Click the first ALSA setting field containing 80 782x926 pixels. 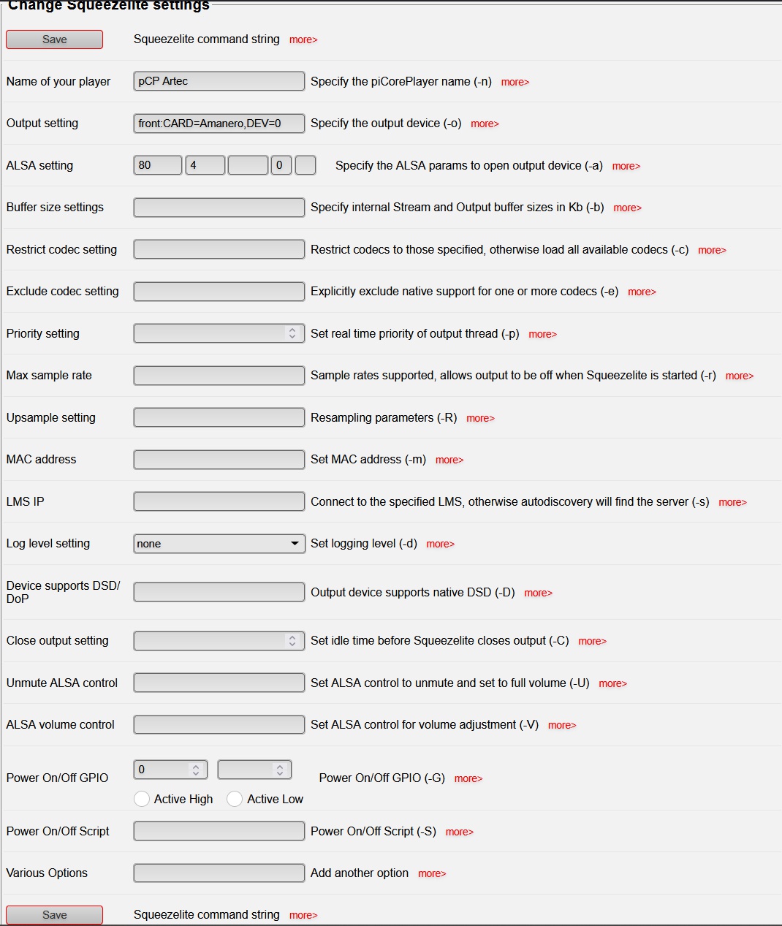[x=157, y=165]
